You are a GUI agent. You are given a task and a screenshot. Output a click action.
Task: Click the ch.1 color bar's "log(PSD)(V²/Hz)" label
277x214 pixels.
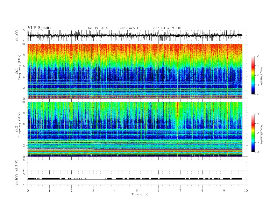click(262, 77)
